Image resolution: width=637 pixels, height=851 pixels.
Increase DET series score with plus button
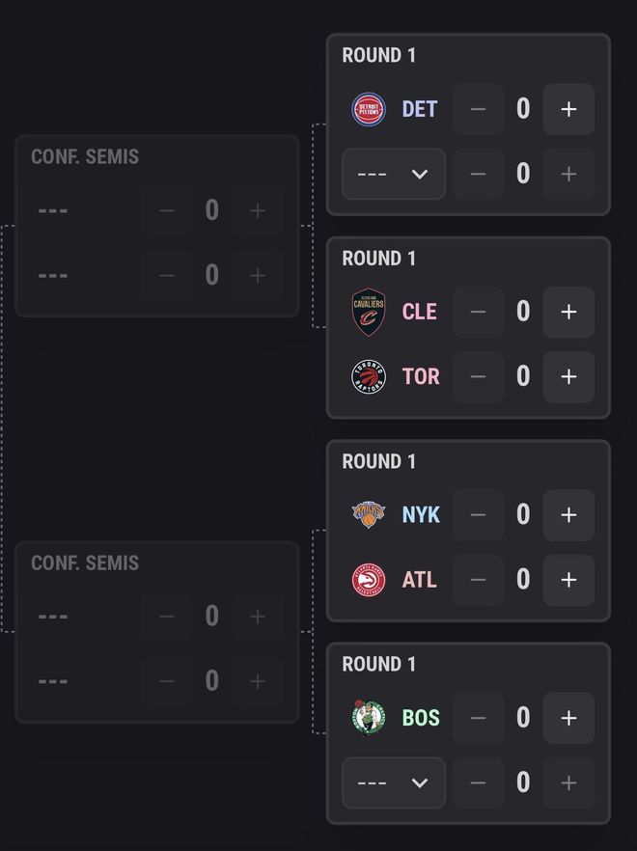point(568,108)
